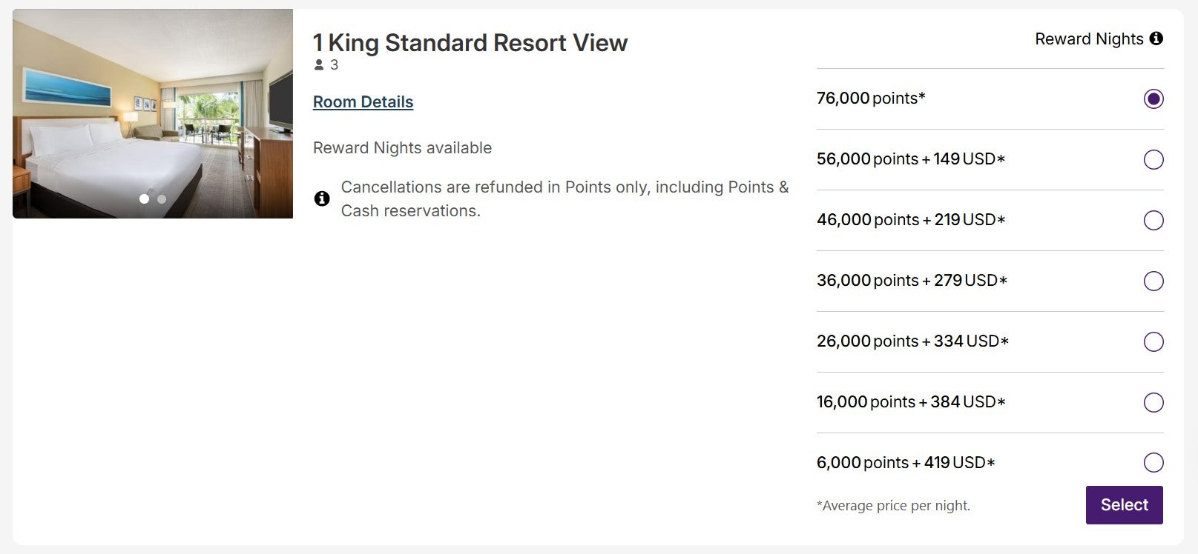The image size is (1198, 554).
Task: Pick the 26,000 points + 334 USD option
Action: point(1154,342)
